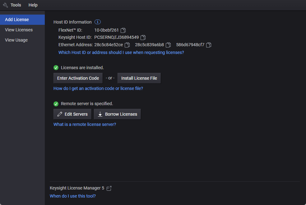Copy the FlexNet ID to clipboard
This screenshot has height=205, width=306.
point(123,30)
